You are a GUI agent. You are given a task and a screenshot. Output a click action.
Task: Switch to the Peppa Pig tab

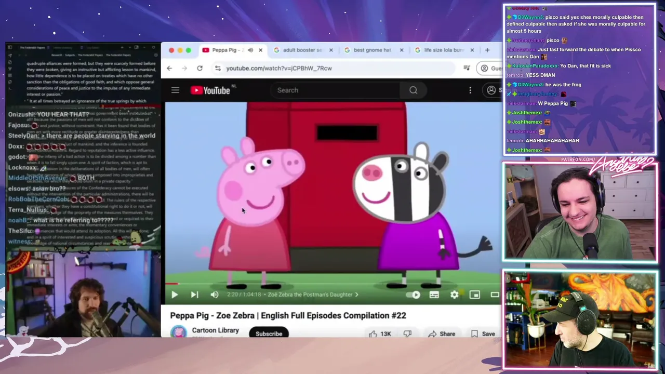pos(228,50)
